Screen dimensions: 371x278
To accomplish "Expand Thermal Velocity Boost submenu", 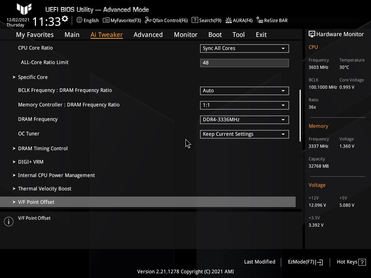I will pyautogui.click(x=45, y=189).
